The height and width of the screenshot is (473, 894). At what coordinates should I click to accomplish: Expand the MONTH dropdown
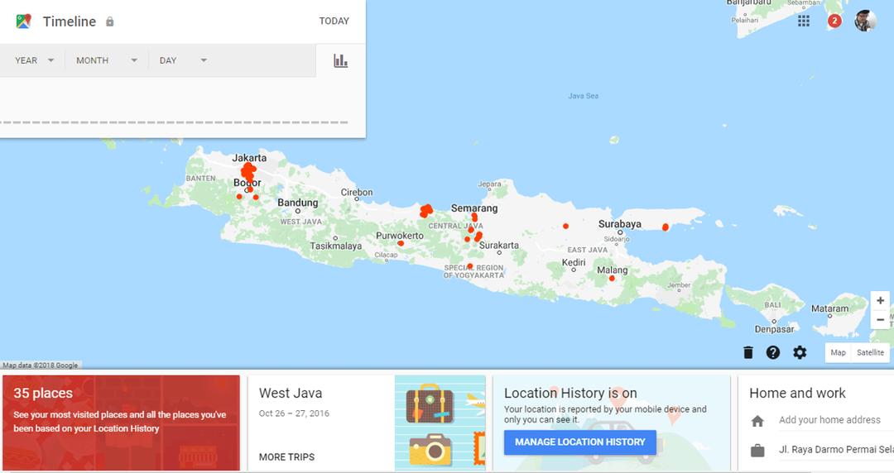(107, 60)
